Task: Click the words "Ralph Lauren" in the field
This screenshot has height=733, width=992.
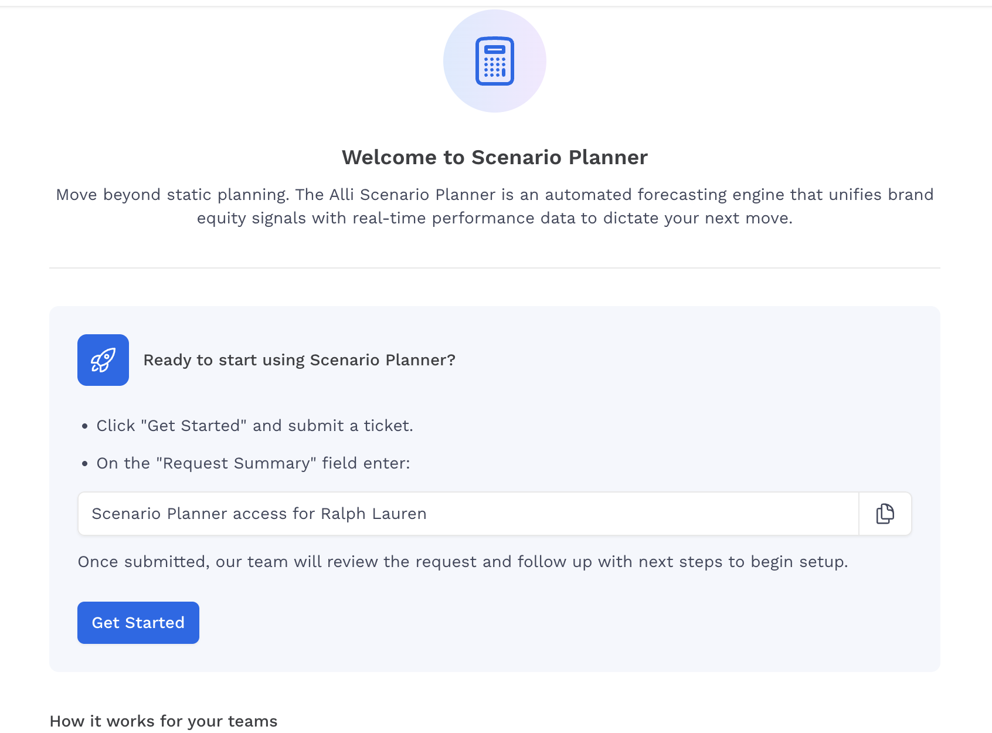Action: coord(373,514)
